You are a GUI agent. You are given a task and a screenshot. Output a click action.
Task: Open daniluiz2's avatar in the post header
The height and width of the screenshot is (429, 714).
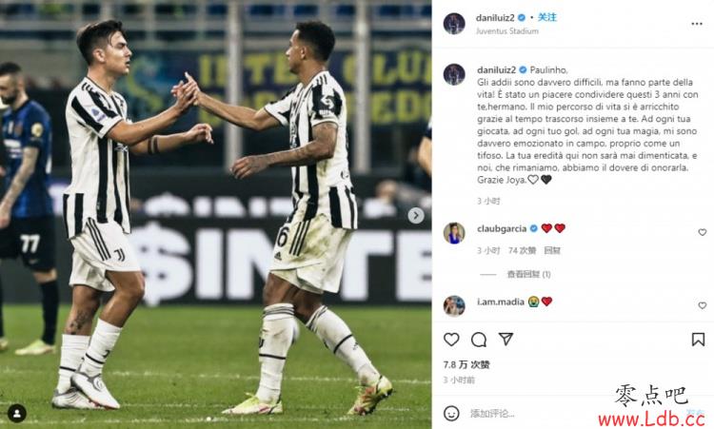coord(454,24)
